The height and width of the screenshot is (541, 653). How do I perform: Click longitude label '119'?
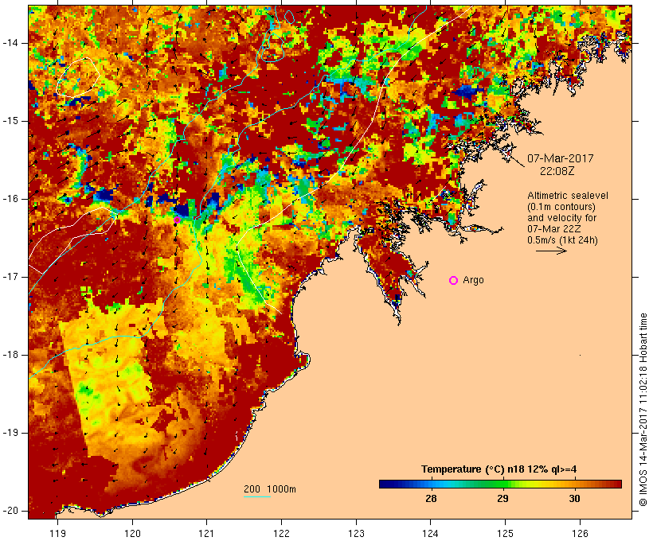[57, 533]
